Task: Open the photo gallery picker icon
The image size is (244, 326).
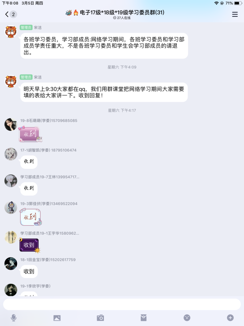Action: (x=57, y=318)
